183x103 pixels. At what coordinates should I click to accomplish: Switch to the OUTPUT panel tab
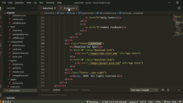[x=57, y=90]
